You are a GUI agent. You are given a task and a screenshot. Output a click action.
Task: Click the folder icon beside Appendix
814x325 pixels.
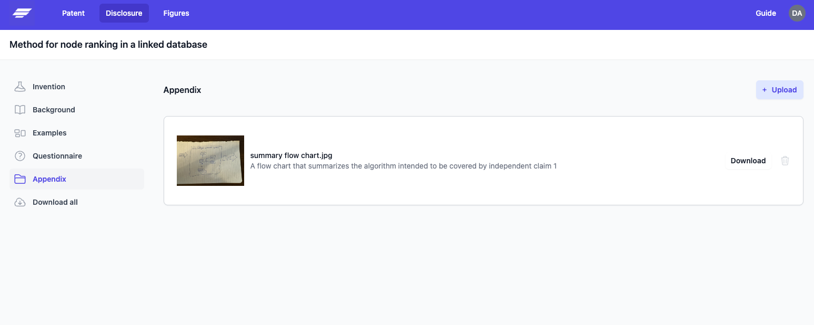(x=19, y=179)
